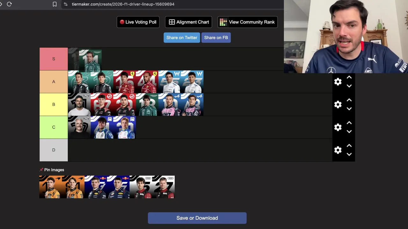Move tier D up with arrow
The height and width of the screenshot is (229, 408).
click(x=349, y=146)
